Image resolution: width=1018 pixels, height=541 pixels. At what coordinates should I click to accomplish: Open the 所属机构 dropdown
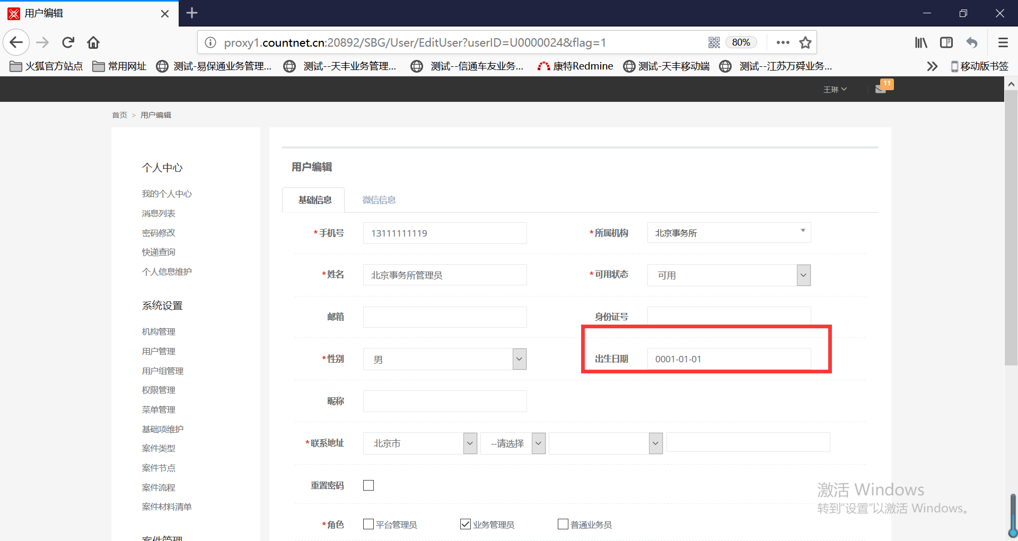729,233
